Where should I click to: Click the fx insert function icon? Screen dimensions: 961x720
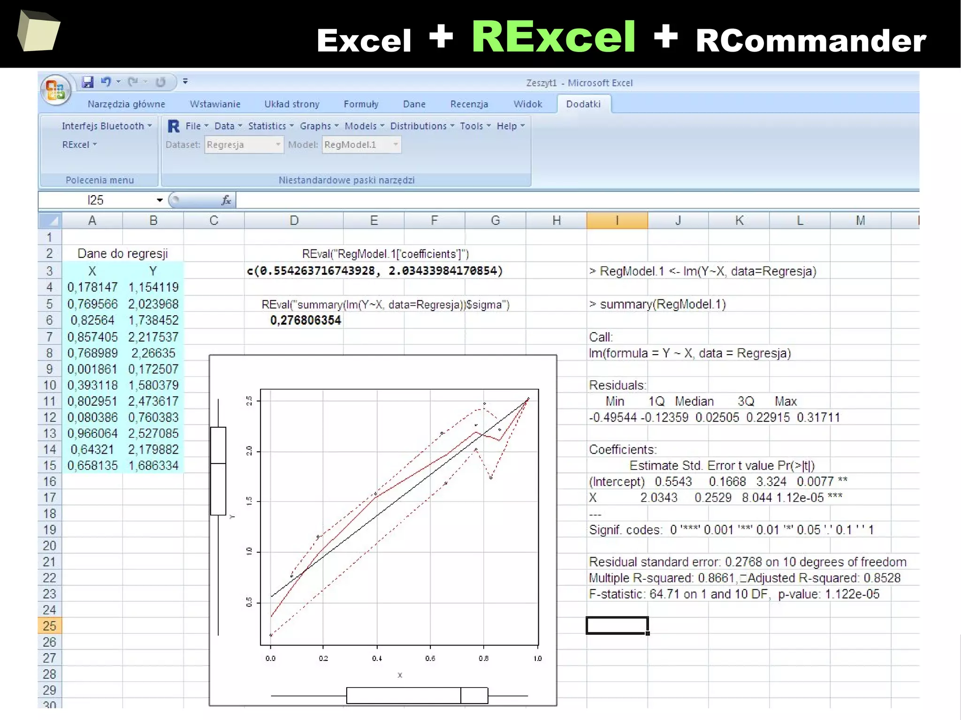(226, 200)
